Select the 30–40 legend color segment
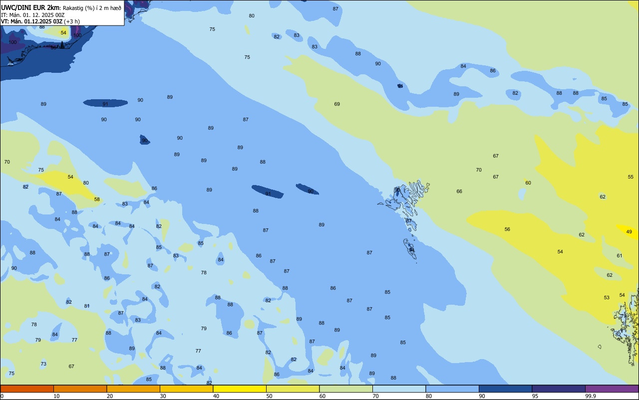This screenshot has width=639, height=400. [x=186, y=389]
